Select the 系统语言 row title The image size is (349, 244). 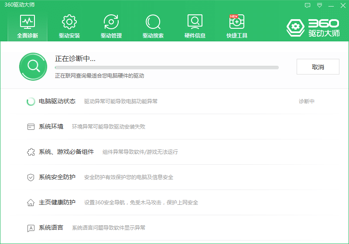(51, 228)
